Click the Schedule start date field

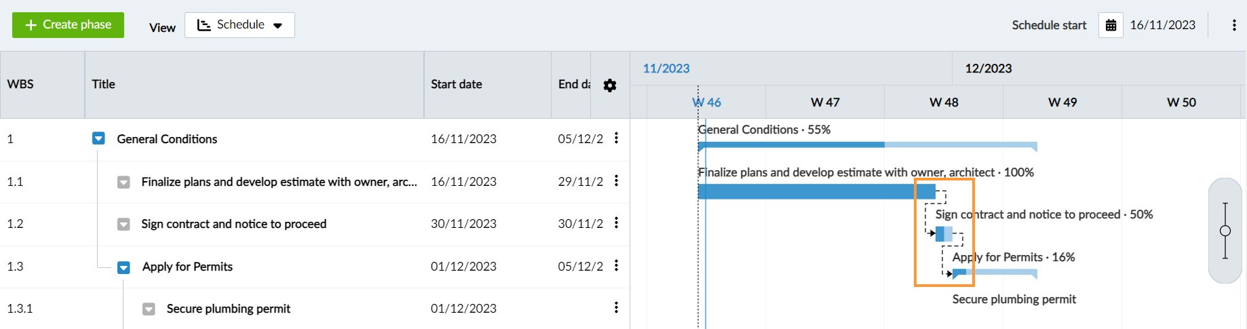tap(1162, 25)
